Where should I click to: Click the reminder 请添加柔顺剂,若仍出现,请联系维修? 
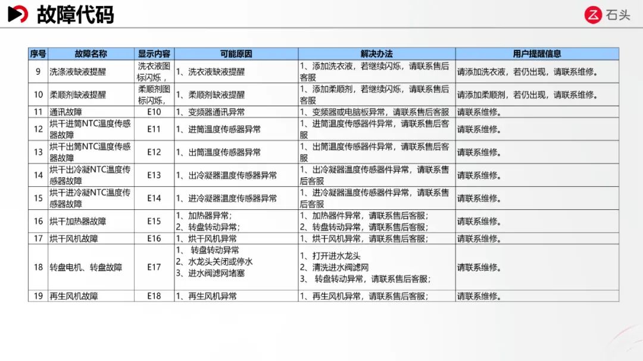pos(528,95)
